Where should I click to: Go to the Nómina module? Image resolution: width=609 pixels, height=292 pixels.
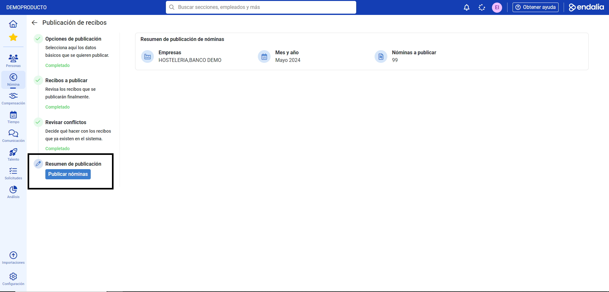point(13,80)
